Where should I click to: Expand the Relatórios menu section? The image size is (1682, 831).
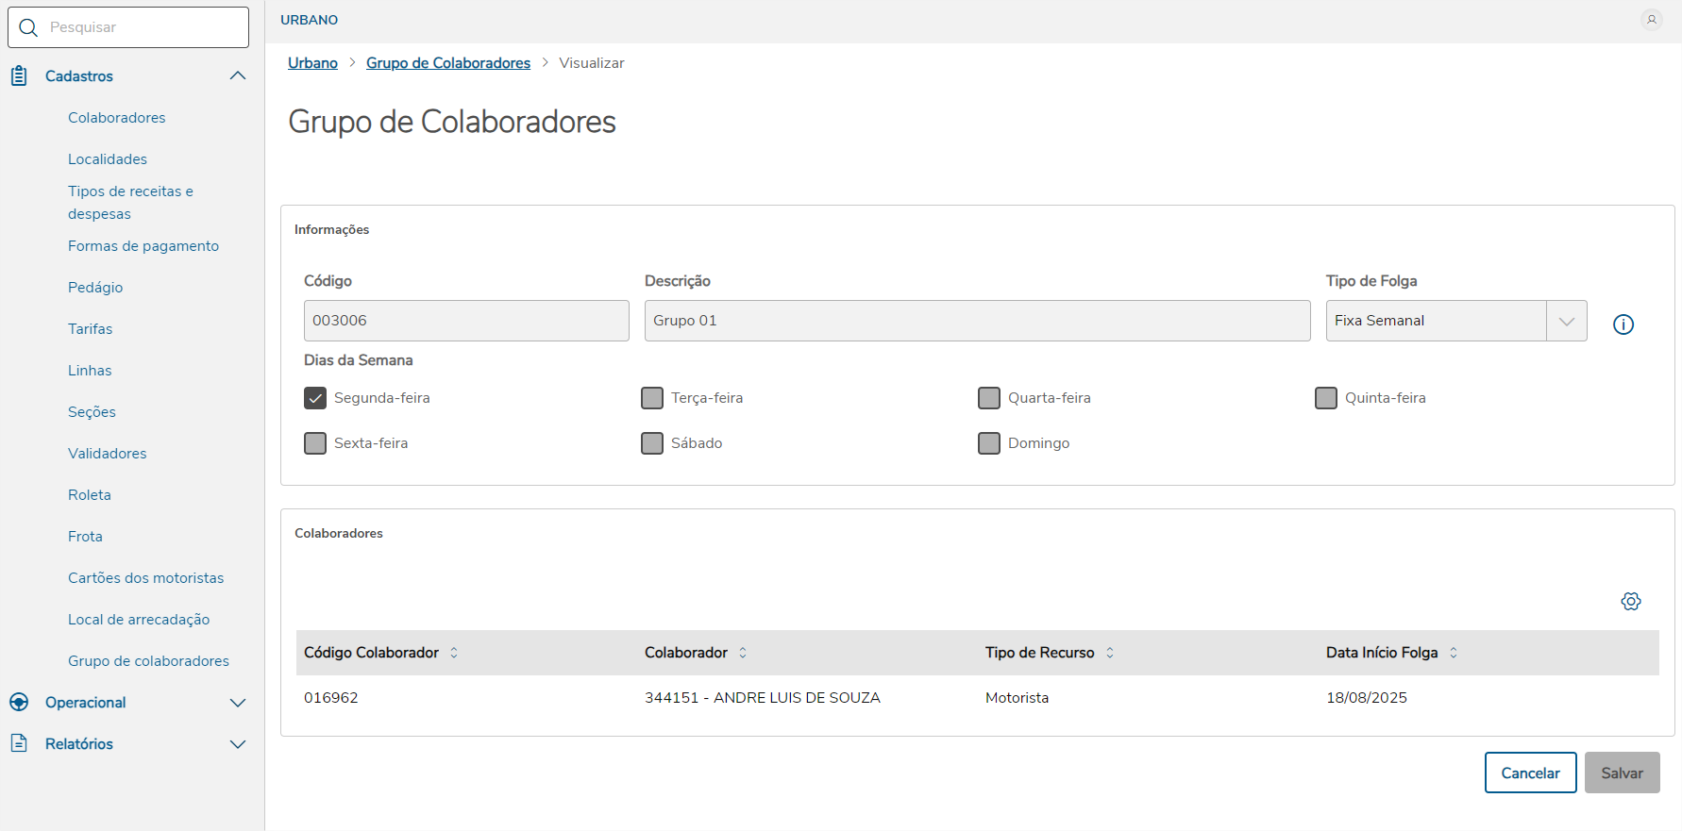click(238, 744)
